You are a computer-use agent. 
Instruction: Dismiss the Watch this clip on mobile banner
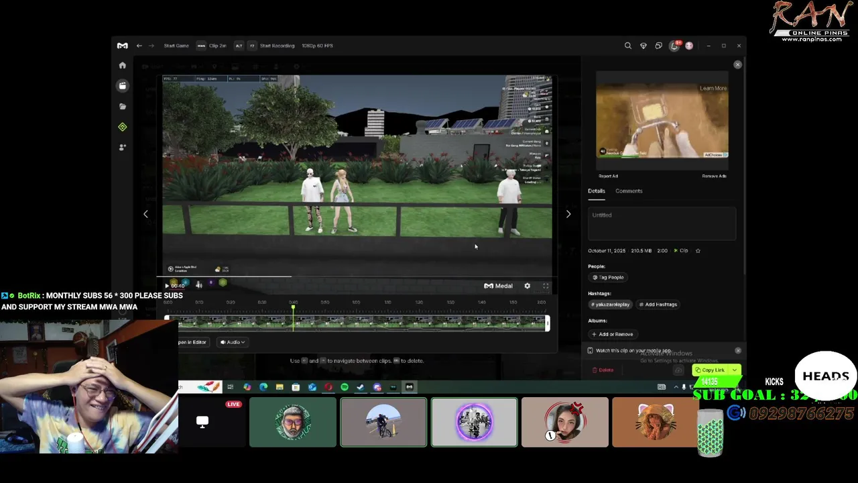pos(738,351)
